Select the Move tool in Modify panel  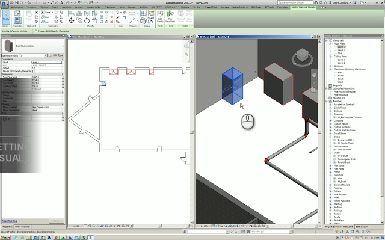coord(71,20)
